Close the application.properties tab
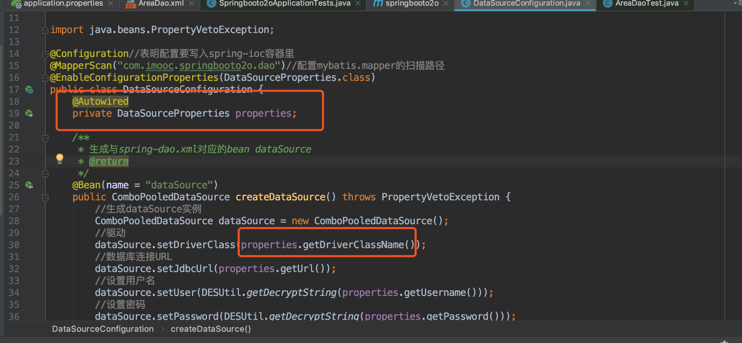This screenshot has width=742, height=343. [111, 3]
